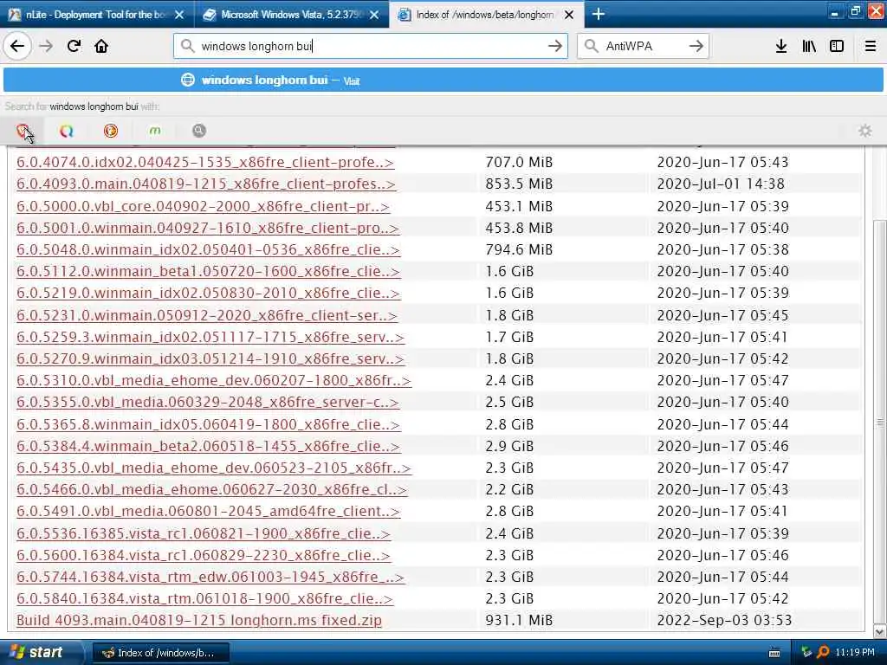
Task: Open the downloads panel
Action: coord(781,46)
